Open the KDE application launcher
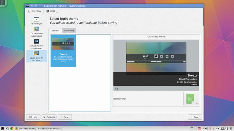This screenshot has height=131, width=234. 3,128
